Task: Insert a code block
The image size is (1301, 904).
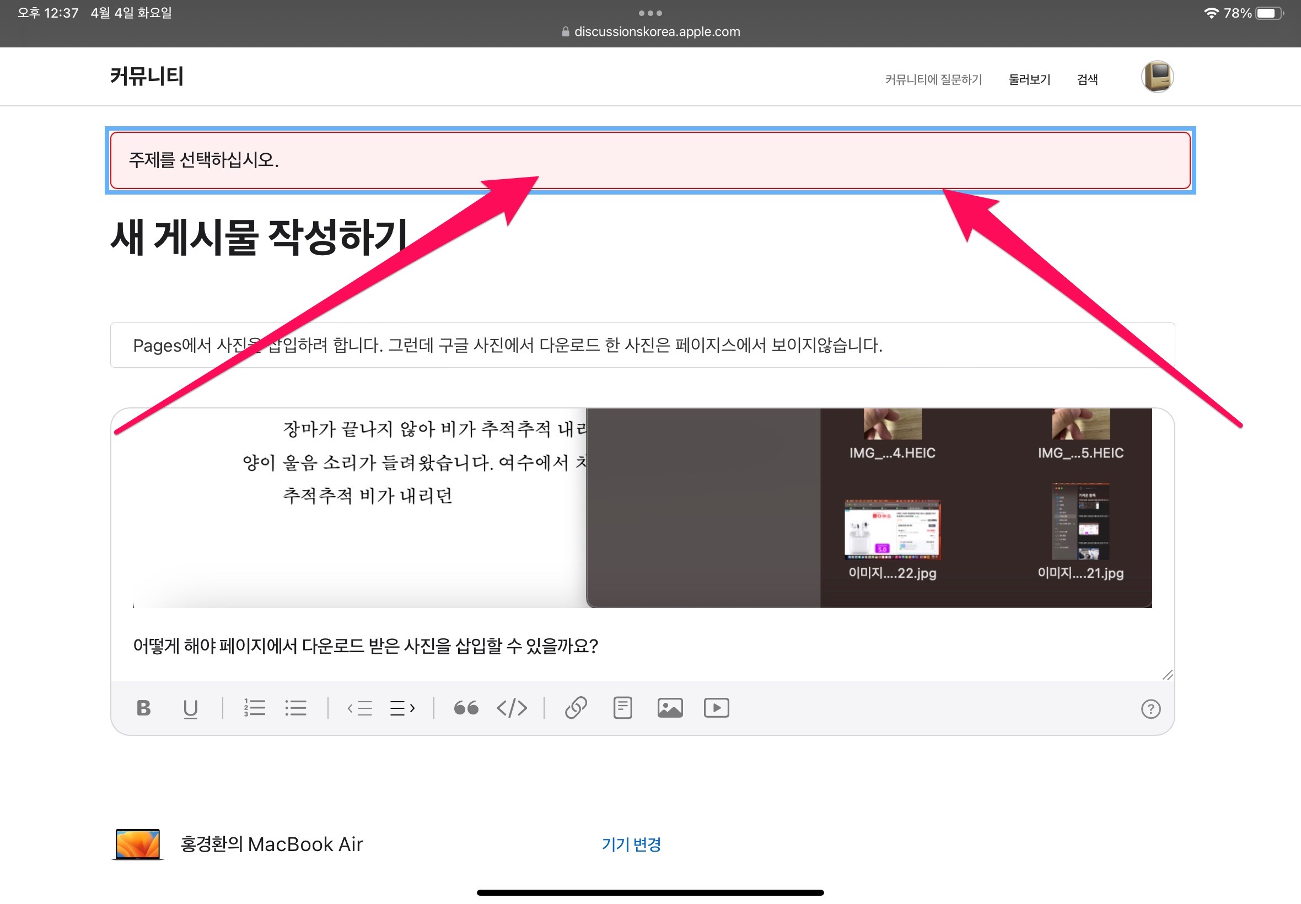Action: [x=512, y=708]
